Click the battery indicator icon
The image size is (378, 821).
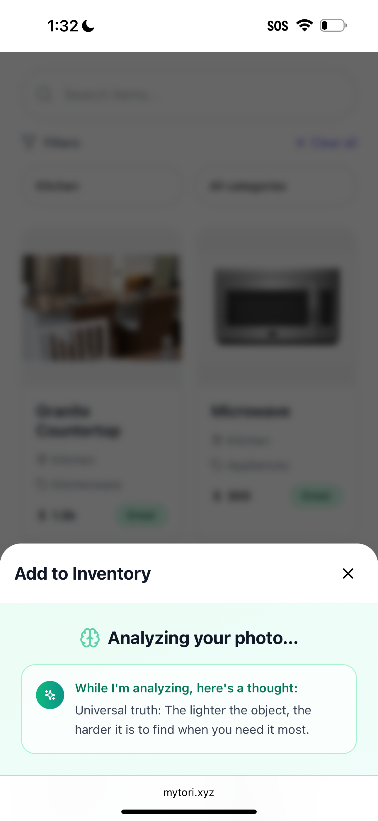click(333, 26)
